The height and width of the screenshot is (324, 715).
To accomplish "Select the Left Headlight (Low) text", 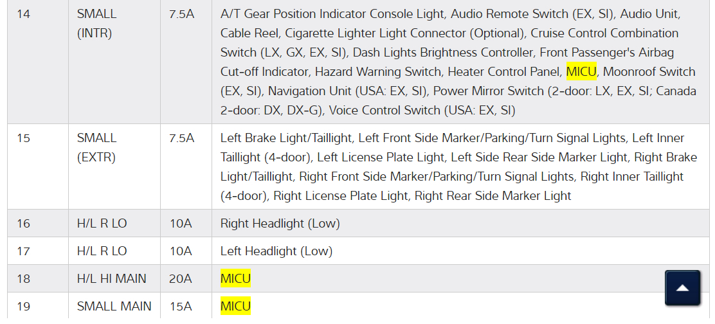I will (x=276, y=251).
